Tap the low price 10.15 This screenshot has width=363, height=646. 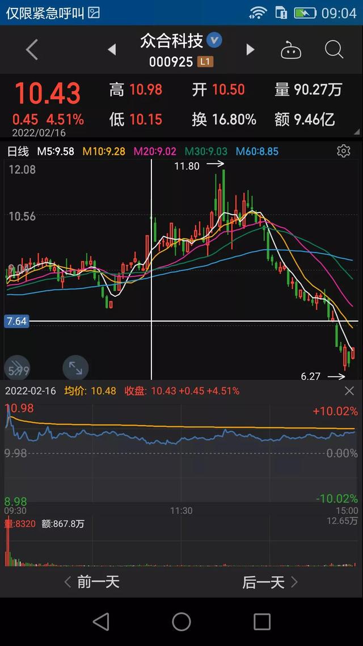[146, 119]
